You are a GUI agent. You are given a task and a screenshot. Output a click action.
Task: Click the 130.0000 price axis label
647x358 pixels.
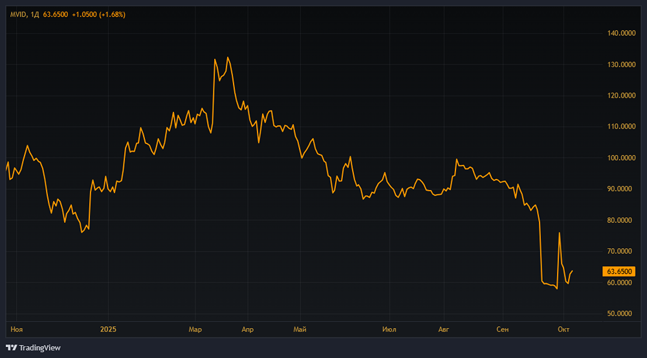621,65
